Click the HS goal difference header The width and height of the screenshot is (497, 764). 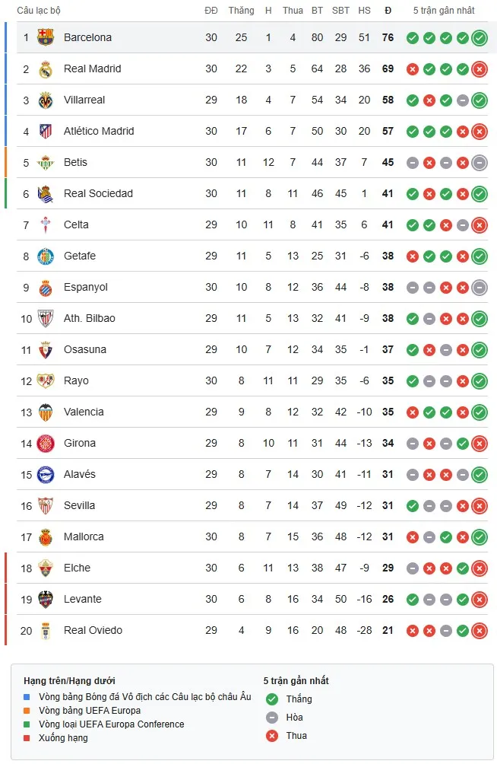click(365, 11)
